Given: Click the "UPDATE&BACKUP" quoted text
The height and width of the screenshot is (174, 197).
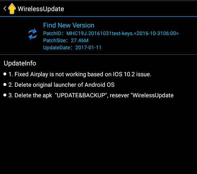Looking at the screenshot, I should [82, 95].
